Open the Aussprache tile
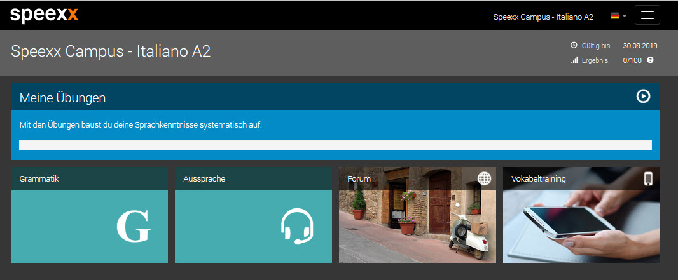Screen dimensions: 678x280 (253, 215)
